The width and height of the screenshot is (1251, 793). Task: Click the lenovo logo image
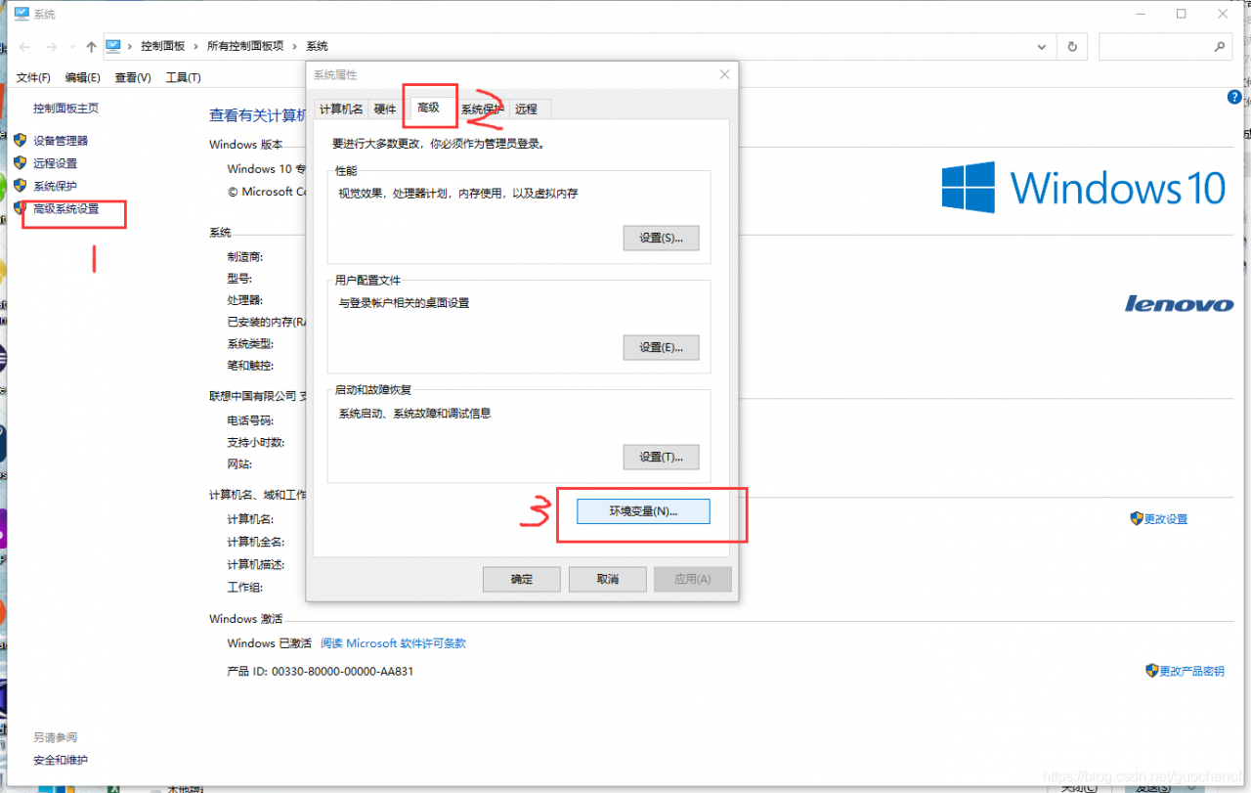point(1179,304)
